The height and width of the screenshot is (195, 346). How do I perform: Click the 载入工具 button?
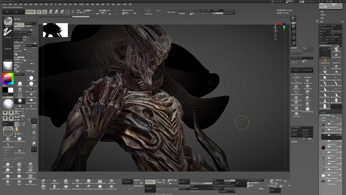click(x=324, y=25)
